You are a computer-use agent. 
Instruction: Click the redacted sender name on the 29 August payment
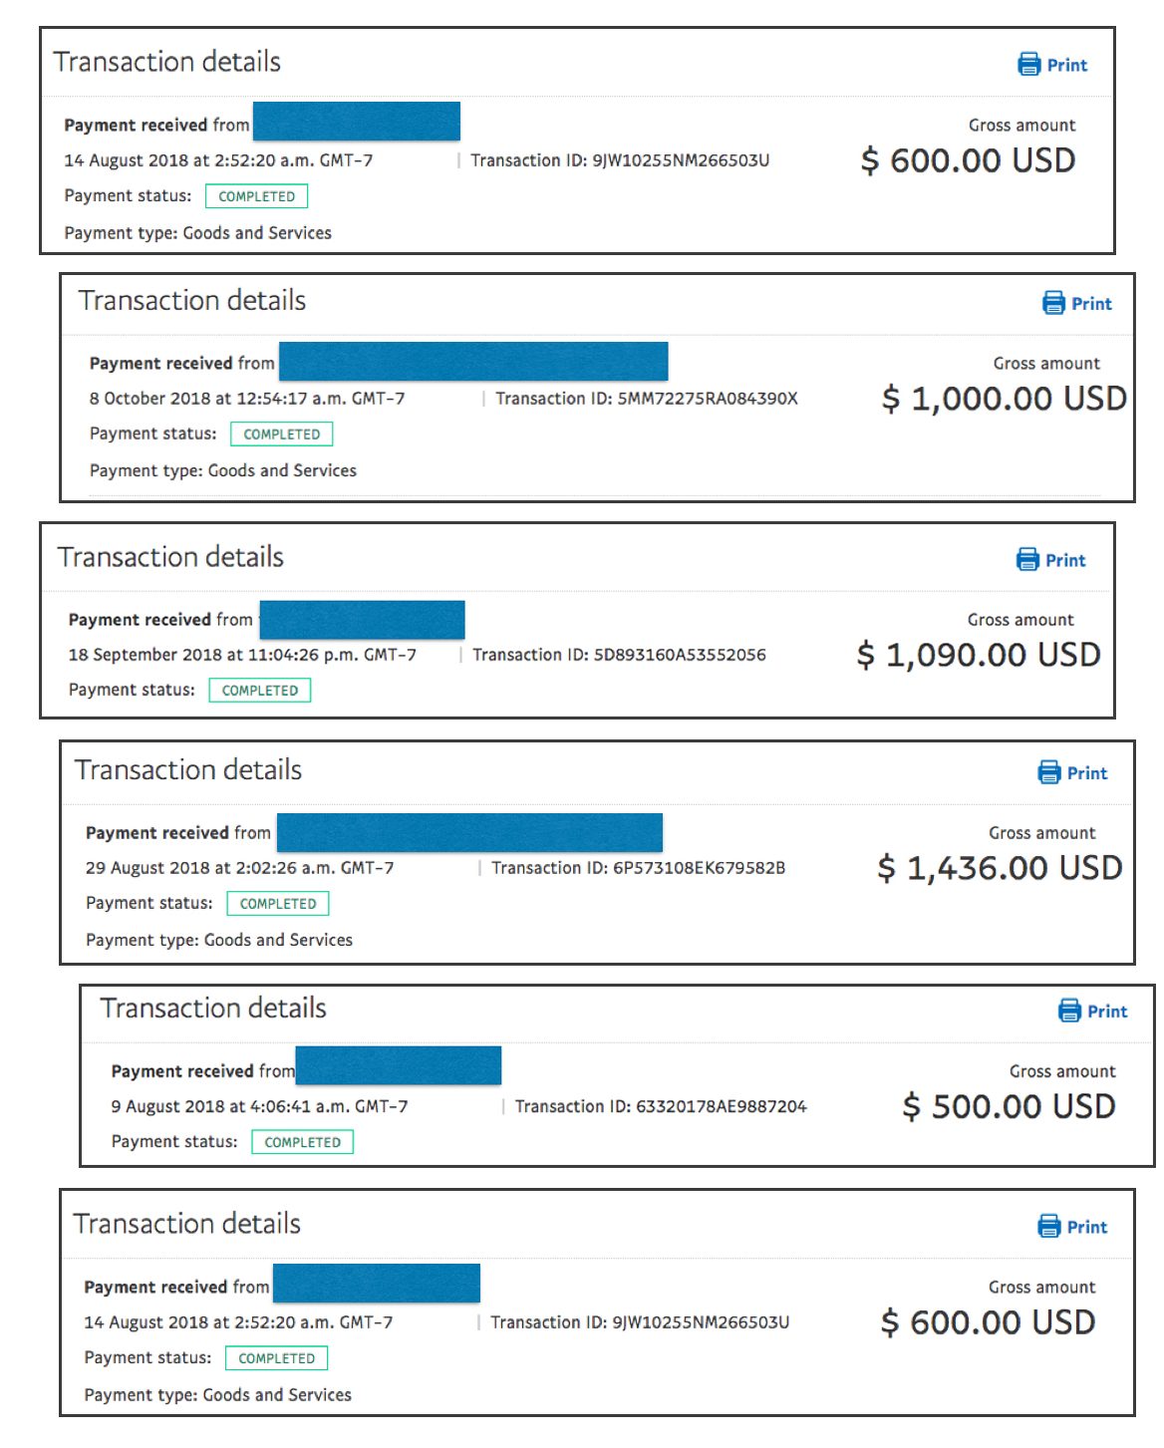click(x=469, y=832)
